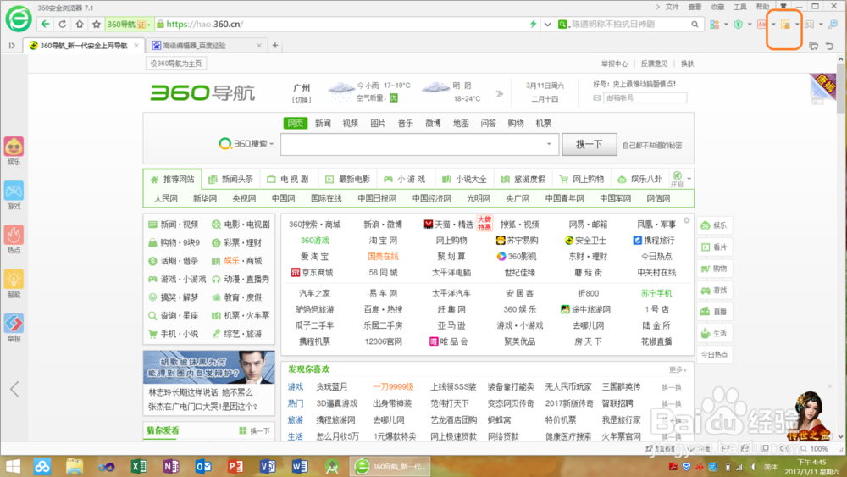Open the 唯品会 link
The image size is (847, 477).
coord(448,341)
